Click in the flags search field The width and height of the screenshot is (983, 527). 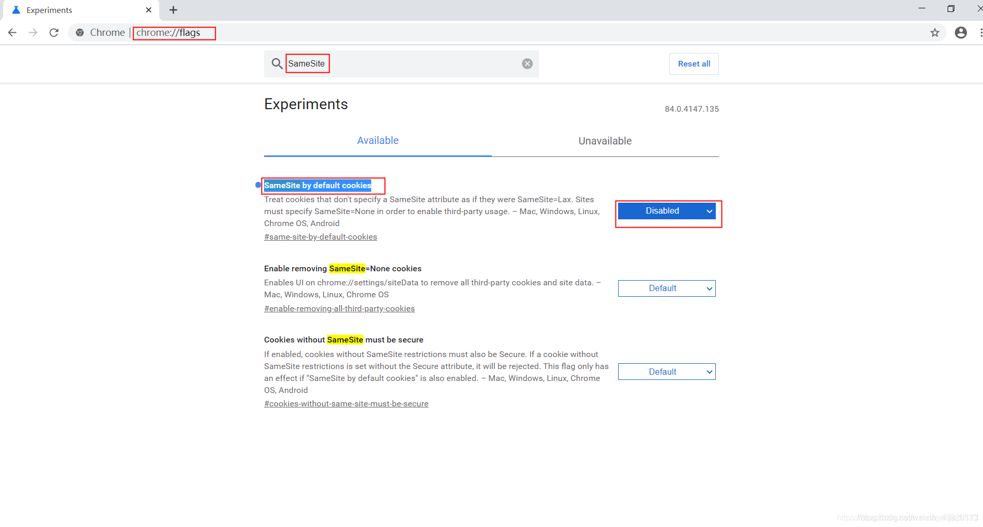pyautogui.click(x=401, y=64)
